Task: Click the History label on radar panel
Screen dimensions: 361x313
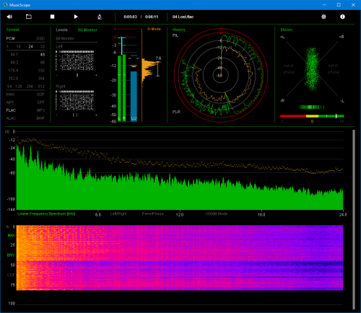Action: pos(179,30)
